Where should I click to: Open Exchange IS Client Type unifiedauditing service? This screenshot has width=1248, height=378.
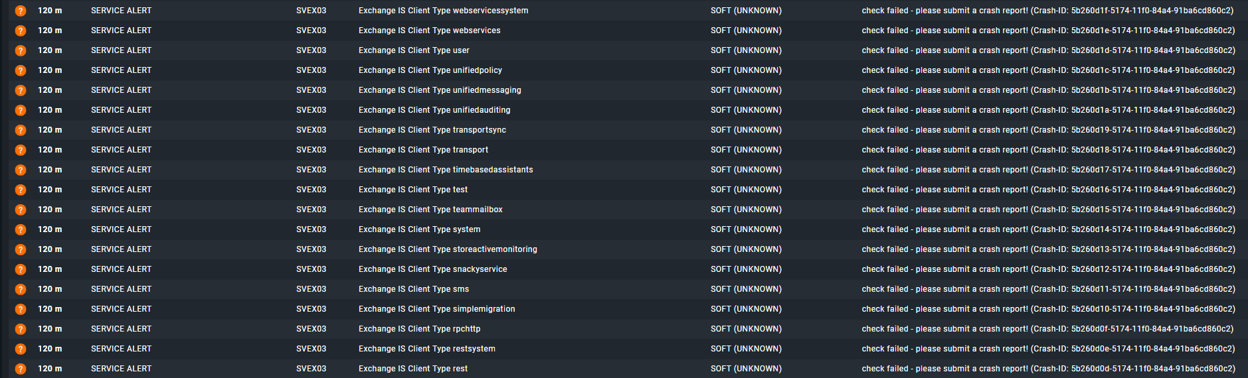click(x=434, y=110)
